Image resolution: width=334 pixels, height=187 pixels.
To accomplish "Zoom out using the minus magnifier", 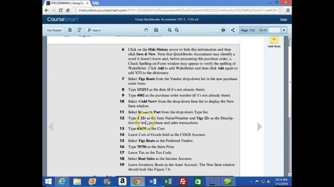I will point(177,30).
